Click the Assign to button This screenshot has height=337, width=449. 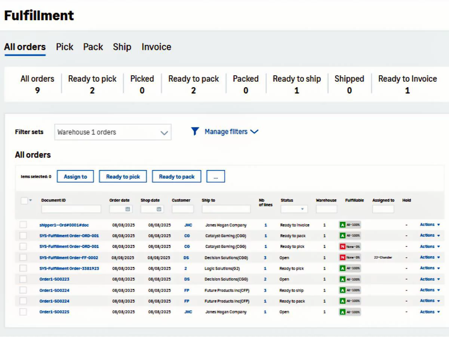(75, 177)
